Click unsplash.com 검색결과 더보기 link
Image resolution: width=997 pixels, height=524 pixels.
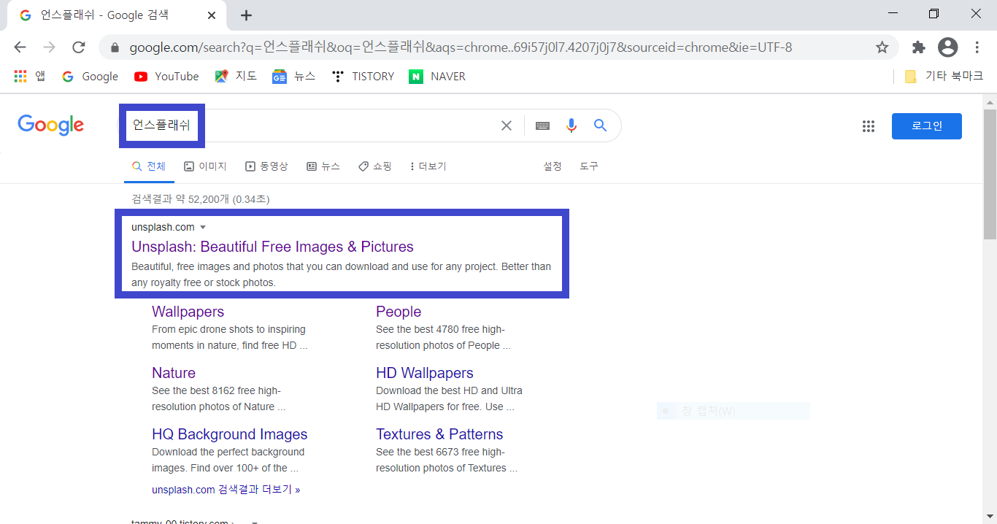[x=226, y=490]
